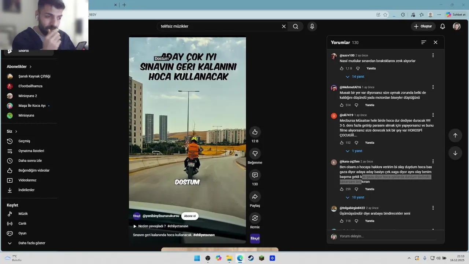Click Abone ol subscribe button
469x264 pixels.
(x=190, y=216)
